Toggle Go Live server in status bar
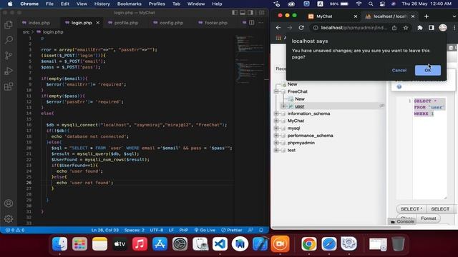Viewport: 458px width, 257px height. (x=205, y=230)
